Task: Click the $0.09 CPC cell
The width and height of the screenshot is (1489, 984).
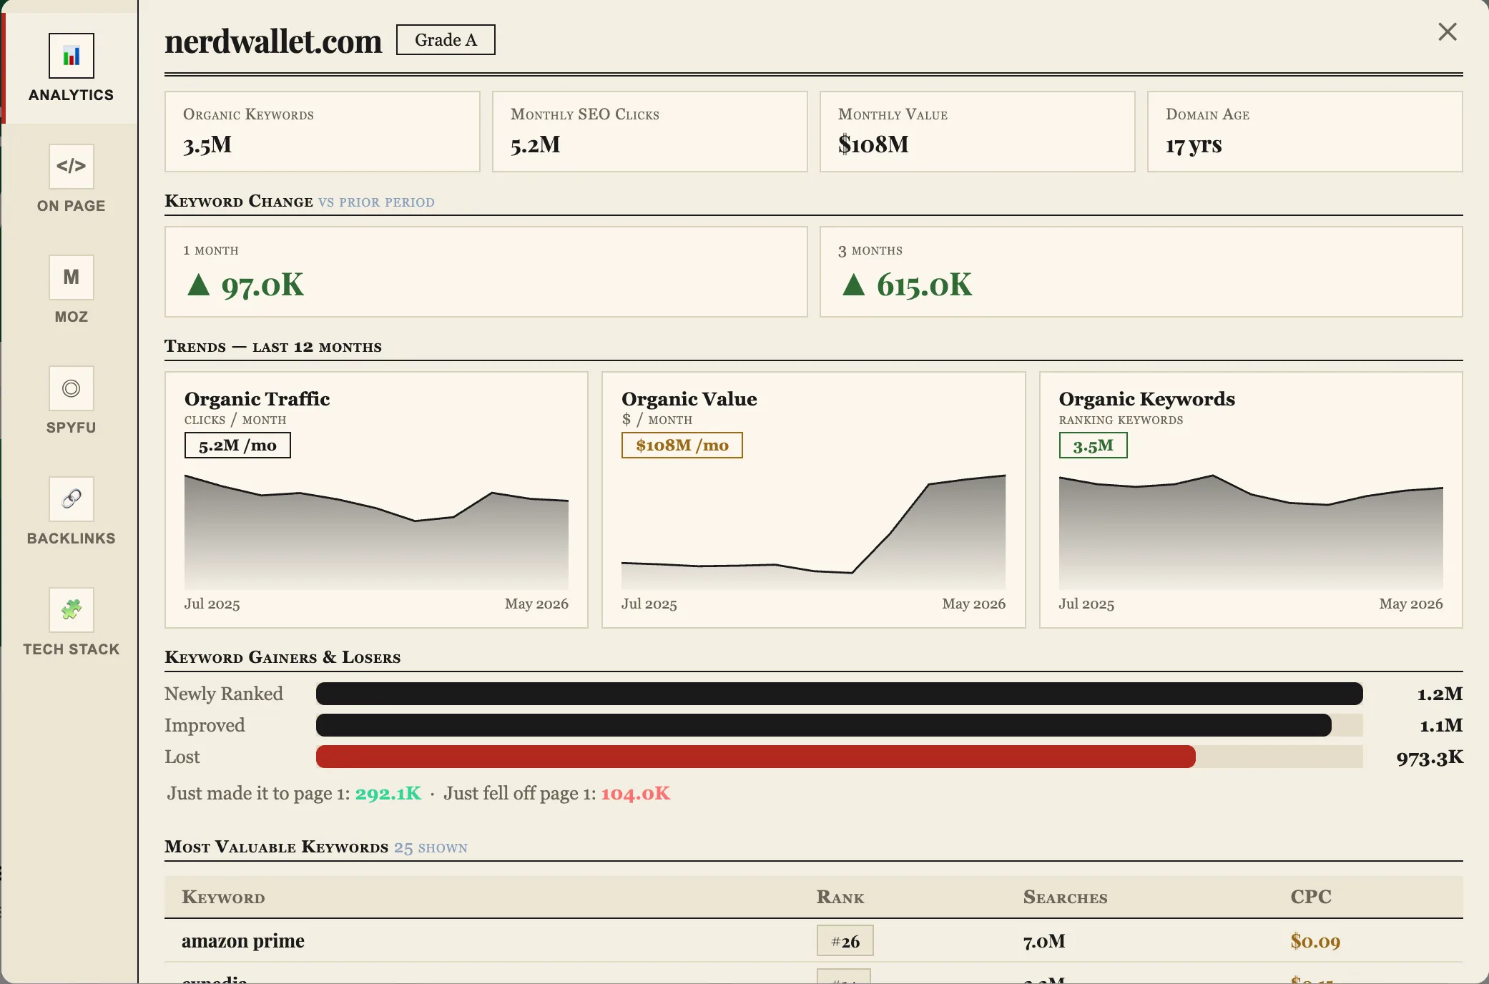Action: tap(1315, 941)
